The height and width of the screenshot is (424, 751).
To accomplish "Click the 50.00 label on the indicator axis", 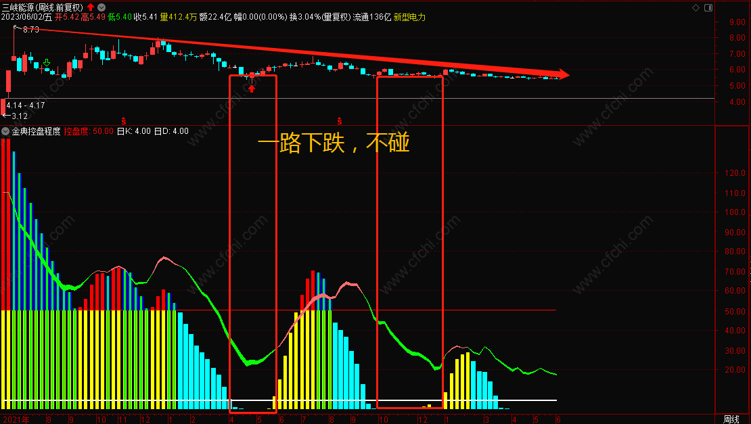I will pyautogui.click(x=735, y=312).
